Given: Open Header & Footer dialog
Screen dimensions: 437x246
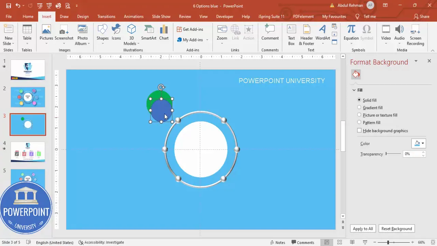Looking at the screenshot, I should (x=307, y=35).
